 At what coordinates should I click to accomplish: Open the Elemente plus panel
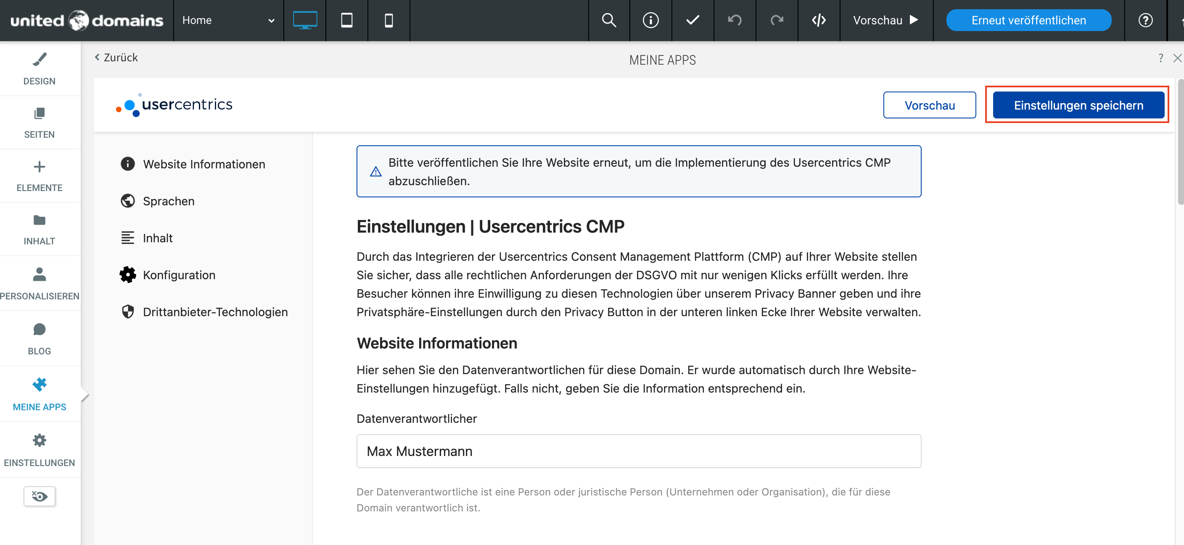tap(40, 176)
